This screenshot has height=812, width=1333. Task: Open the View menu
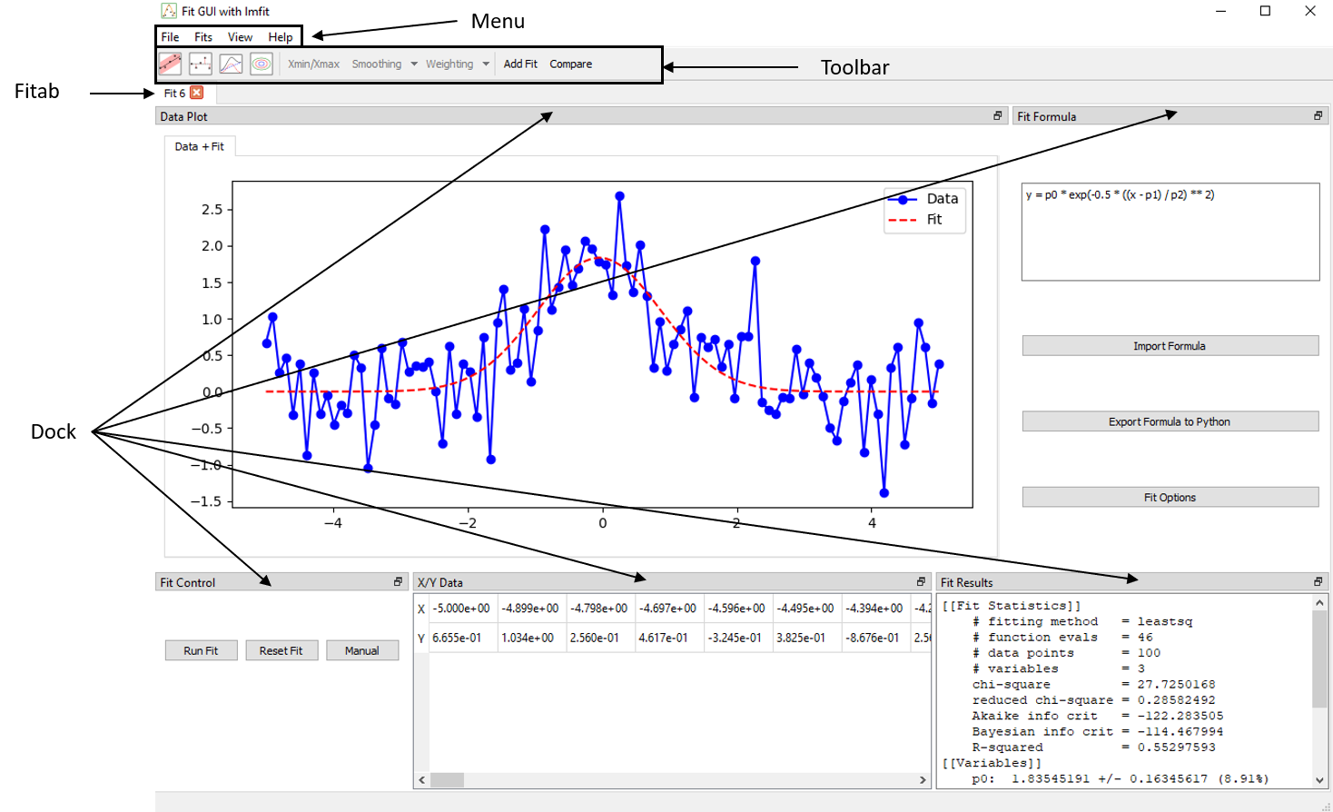(240, 37)
